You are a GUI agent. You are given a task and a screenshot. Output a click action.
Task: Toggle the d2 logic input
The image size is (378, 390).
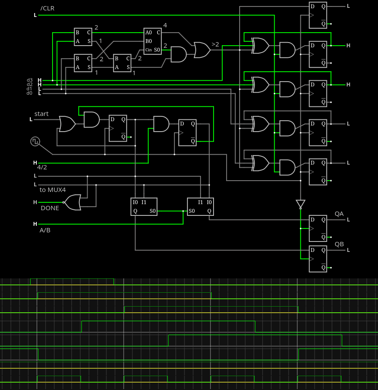[x=39, y=85]
